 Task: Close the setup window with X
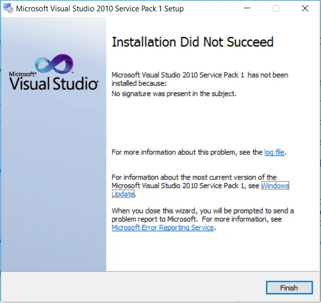[x=305, y=8]
